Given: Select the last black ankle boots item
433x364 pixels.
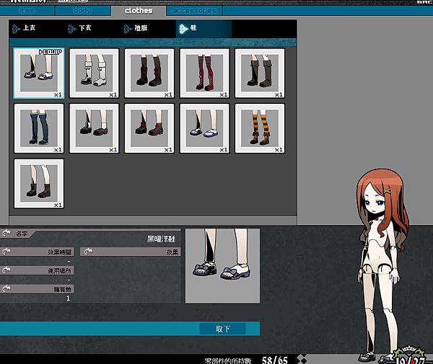Looking at the screenshot, I should (39, 183).
